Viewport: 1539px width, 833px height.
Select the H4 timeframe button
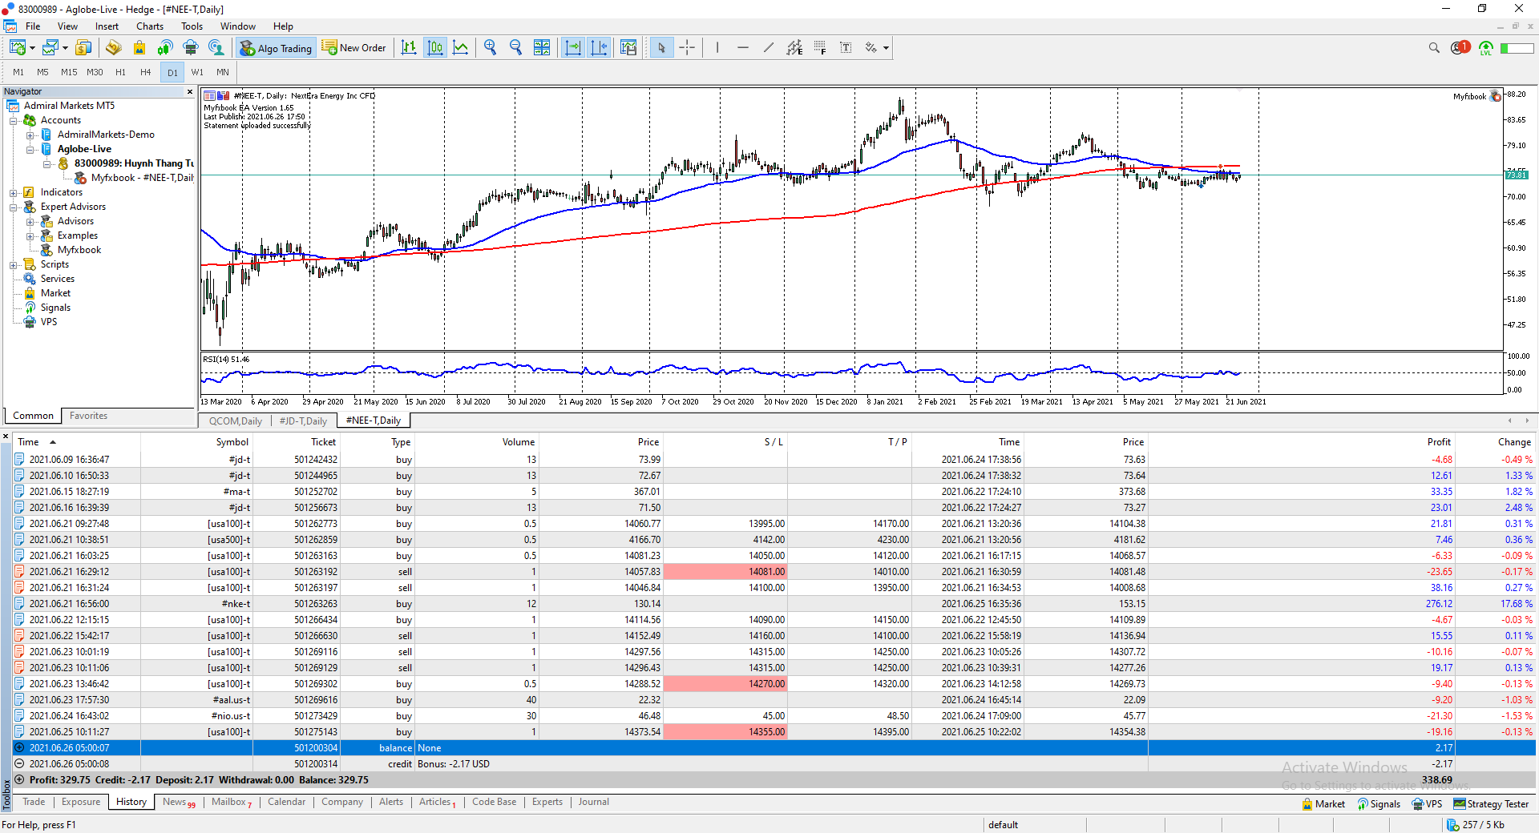point(145,72)
